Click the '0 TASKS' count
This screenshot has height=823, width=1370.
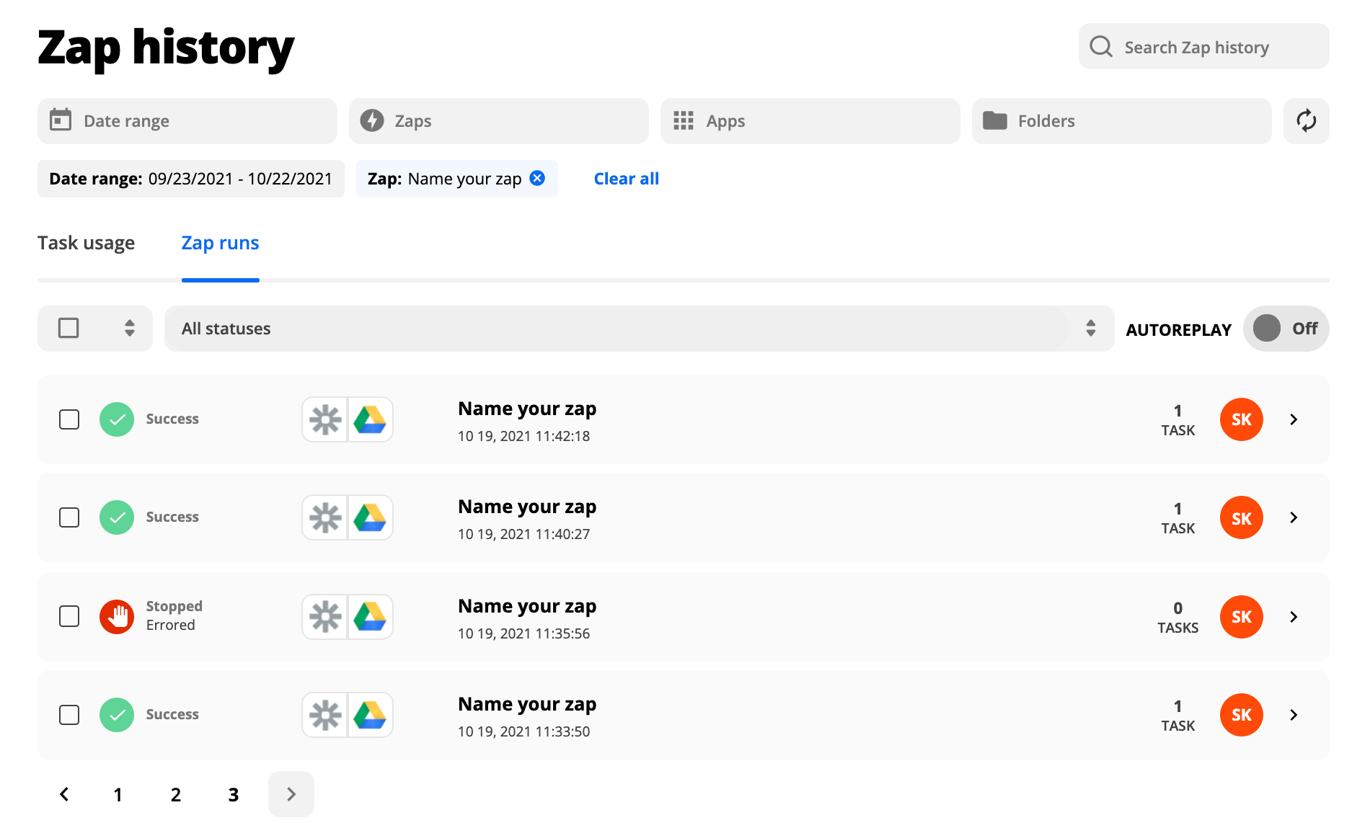(1178, 618)
